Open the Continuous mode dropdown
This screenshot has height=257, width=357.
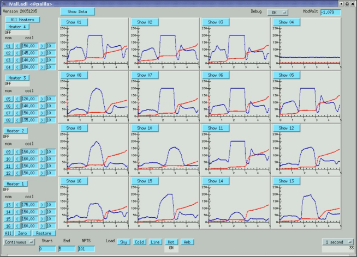pyautogui.click(x=19, y=241)
